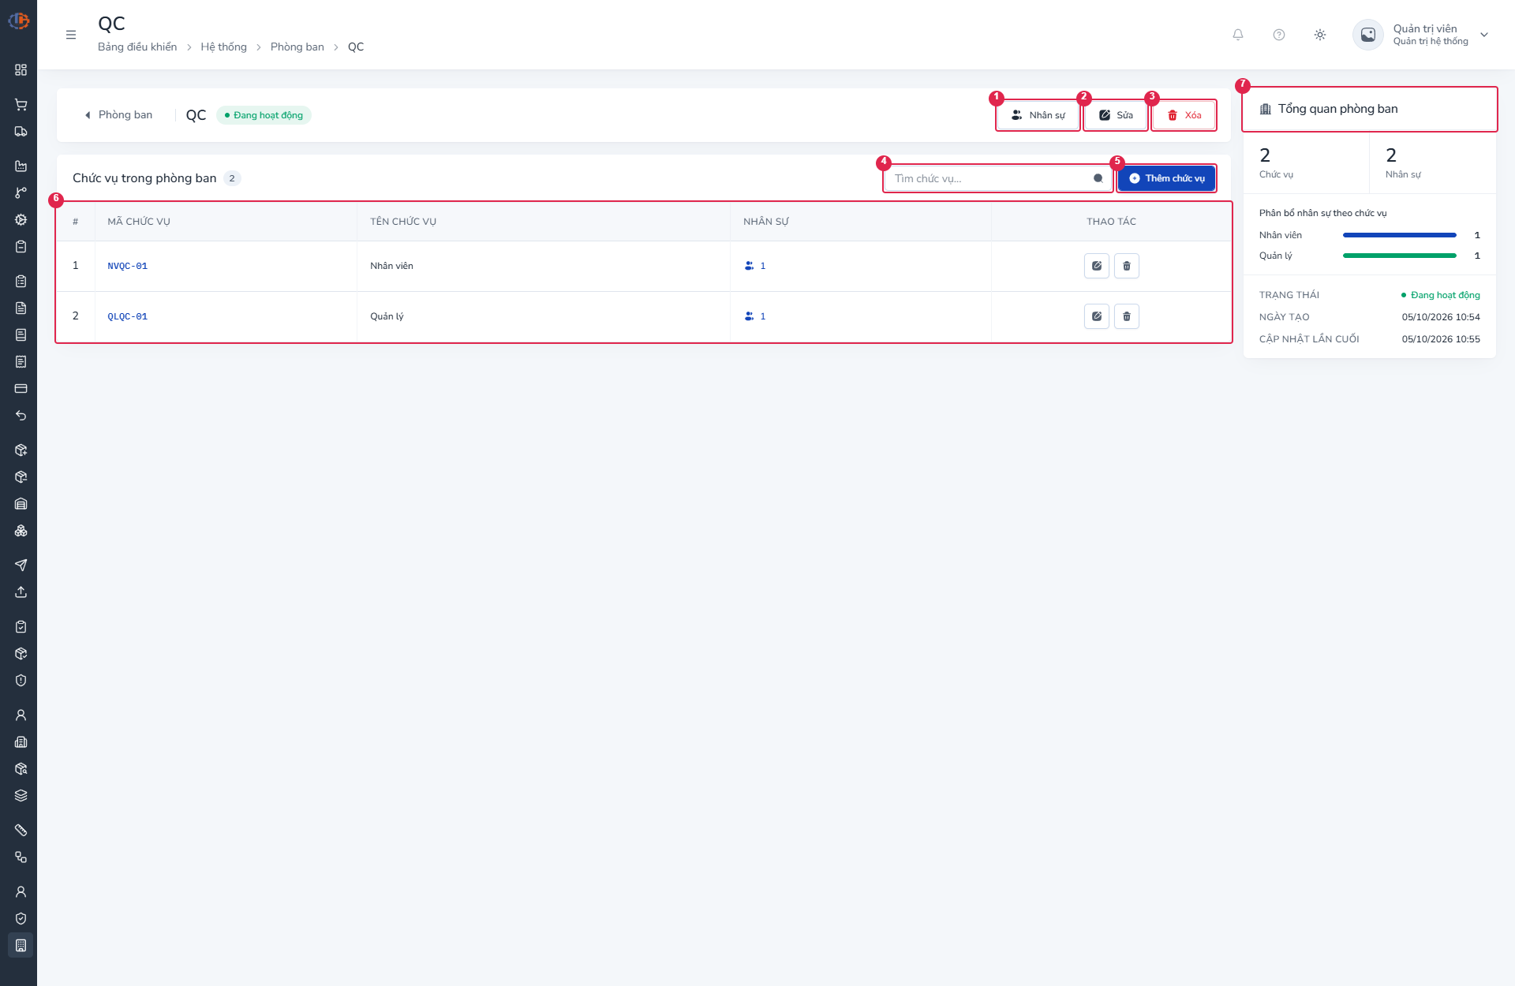Open position code NVQC-01
The image size is (1515, 986).
[128, 267]
